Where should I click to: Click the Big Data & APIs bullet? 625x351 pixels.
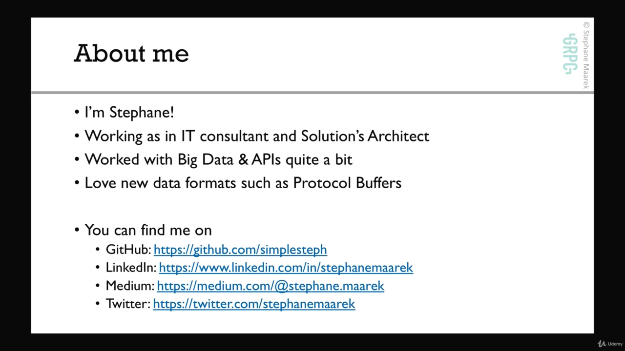click(x=218, y=159)
